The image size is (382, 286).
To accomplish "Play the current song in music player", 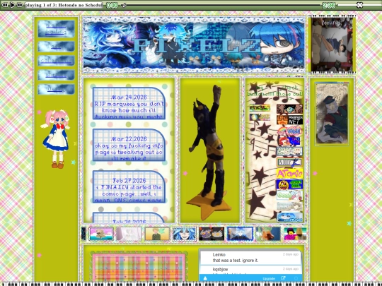I will point(13,5).
